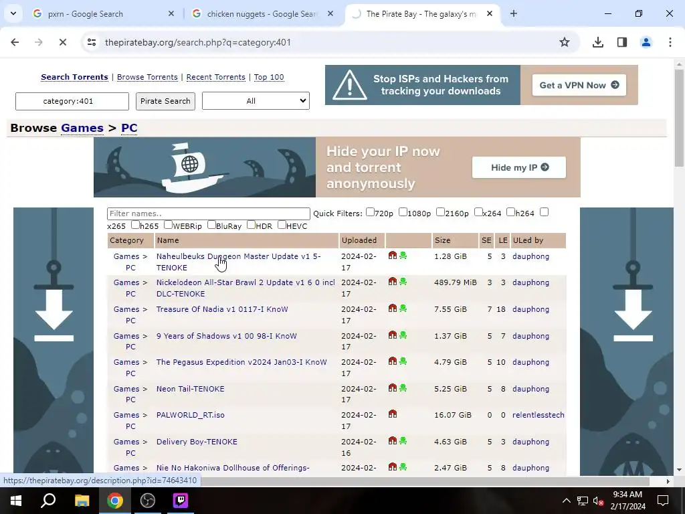
Task: Enable the 1080p quick filter
Action: [403, 212]
